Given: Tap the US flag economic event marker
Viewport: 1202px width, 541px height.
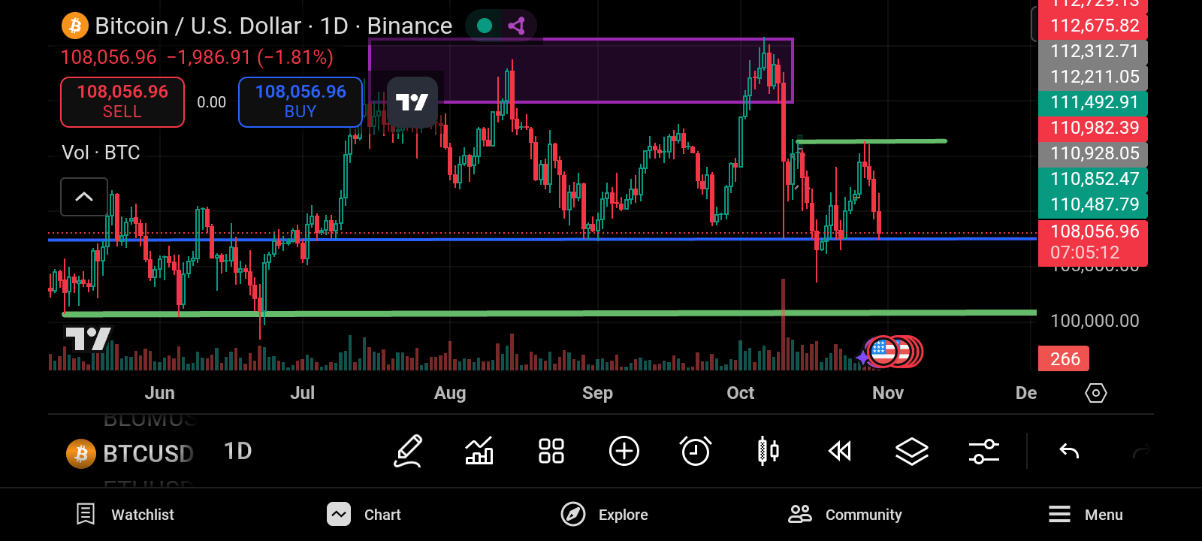Looking at the screenshot, I should click(883, 351).
